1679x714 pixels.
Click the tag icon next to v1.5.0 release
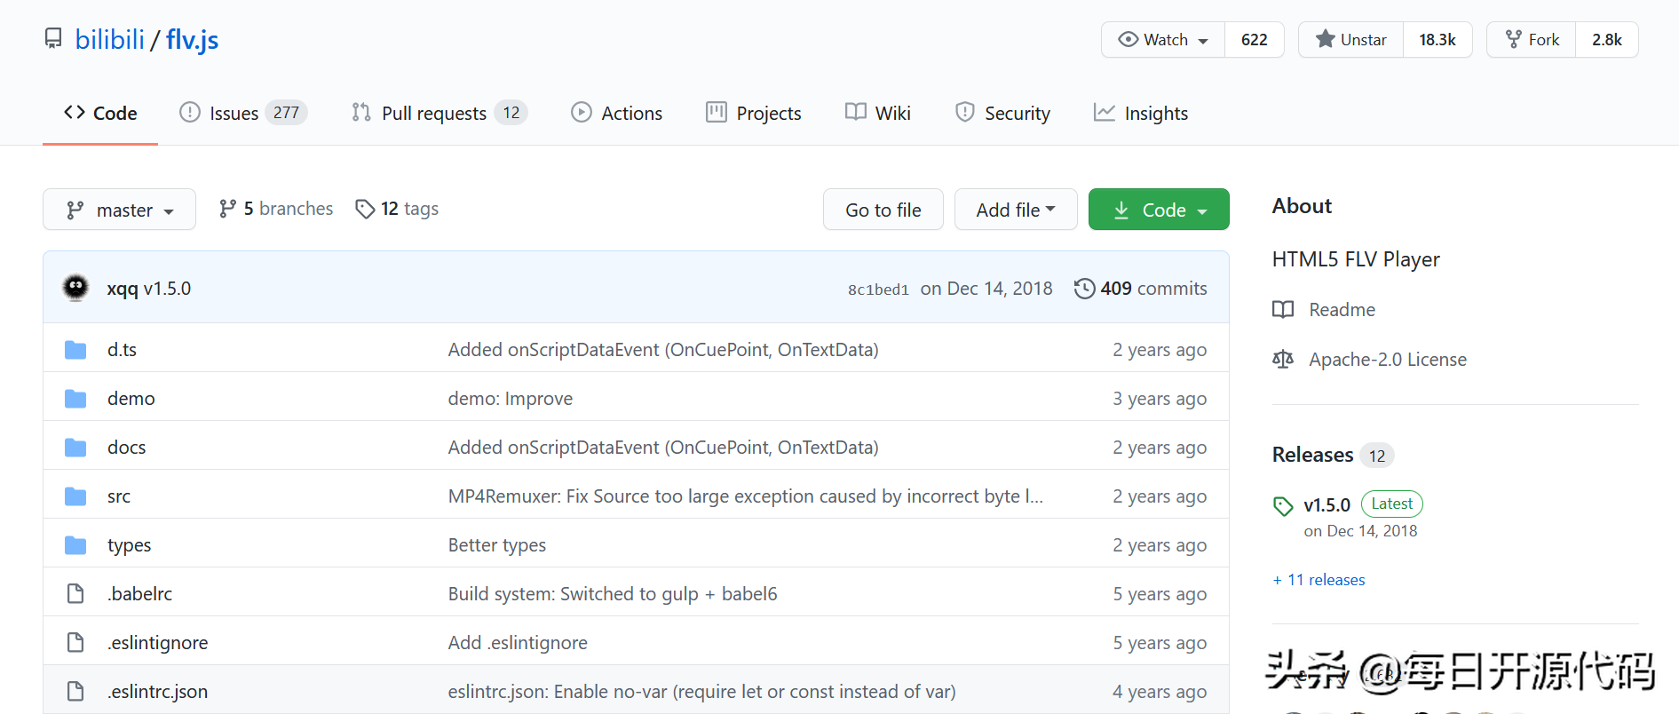coord(1283,506)
